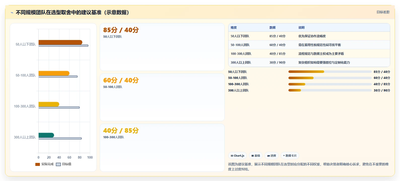Screen dimensions: 400x181
Task: Click progress value 40分 / 85分 at row end
Action: click(382, 84)
